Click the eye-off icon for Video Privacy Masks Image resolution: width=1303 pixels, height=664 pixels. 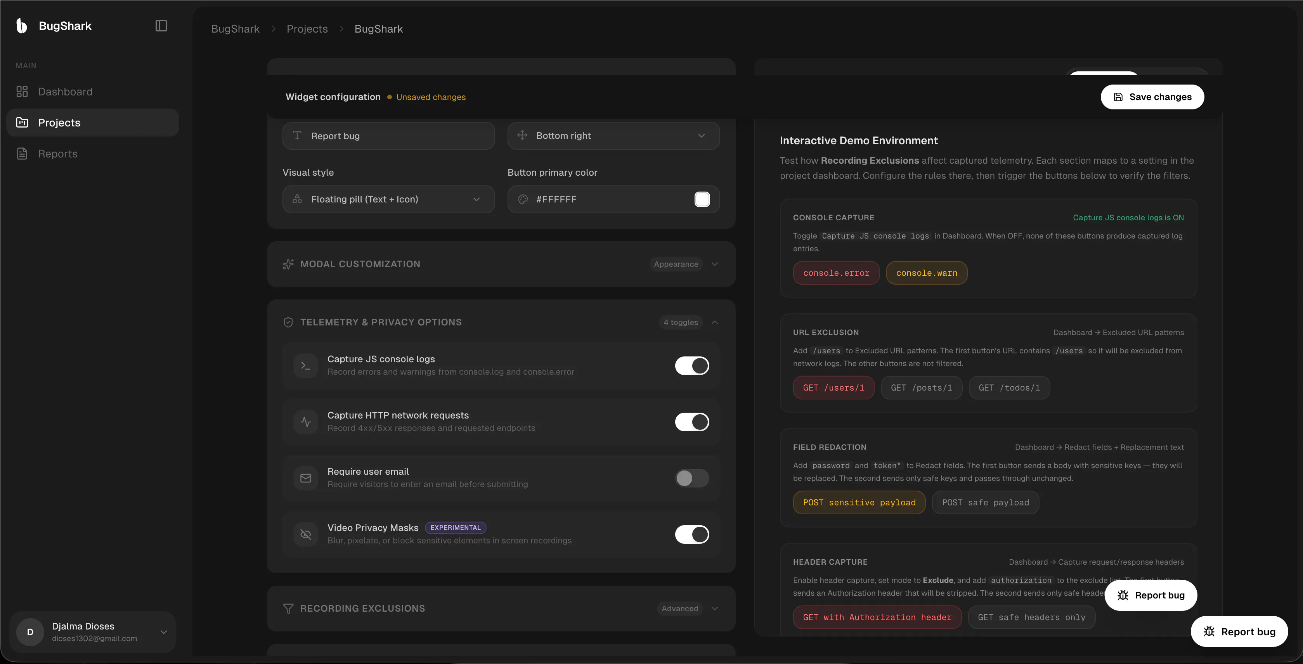click(305, 534)
